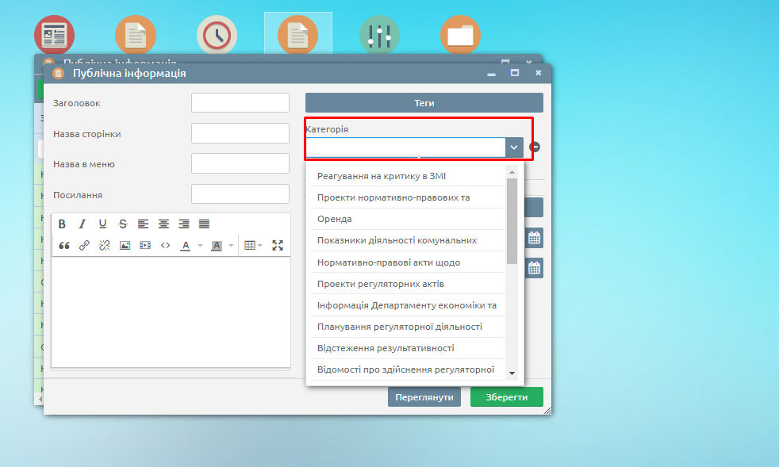779x467 pixels.
Task: Toggle italic text formatting
Action: pyautogui.click(x=82, y=224)
